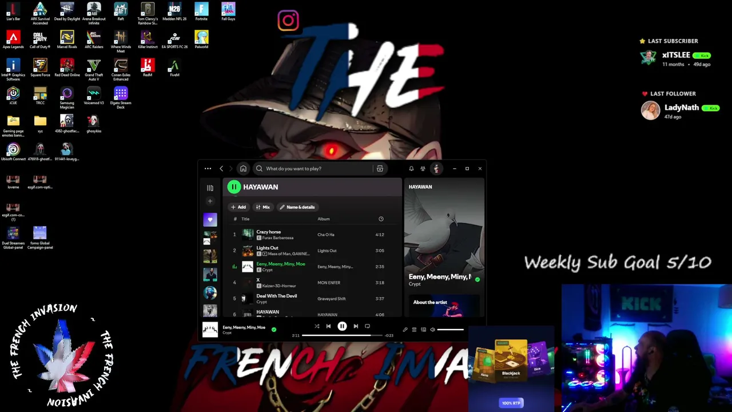The height and width of the screenshot is (412, 732).
Task: Collapse Your Library sidebar icon
Action: [210, 188]
